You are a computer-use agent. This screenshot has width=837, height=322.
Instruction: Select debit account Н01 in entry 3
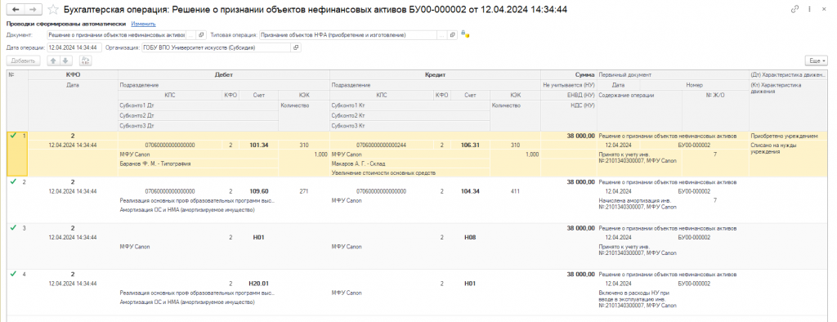259,236
